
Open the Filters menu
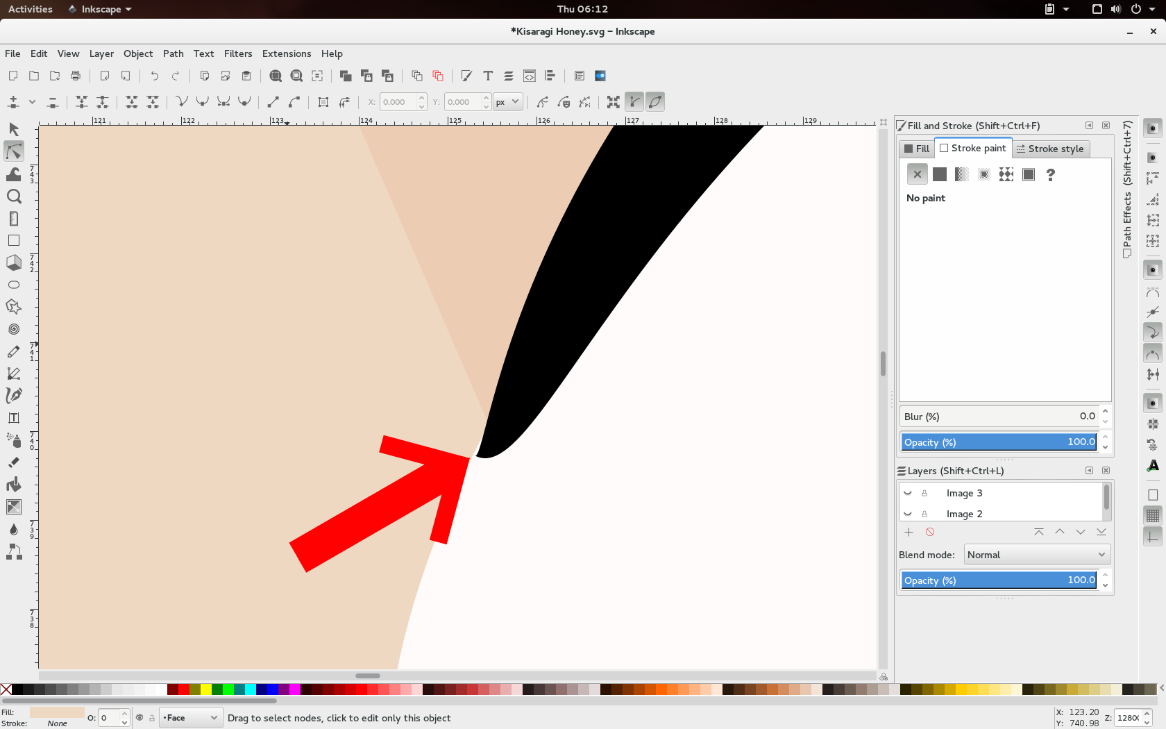(x=238, y=53)
